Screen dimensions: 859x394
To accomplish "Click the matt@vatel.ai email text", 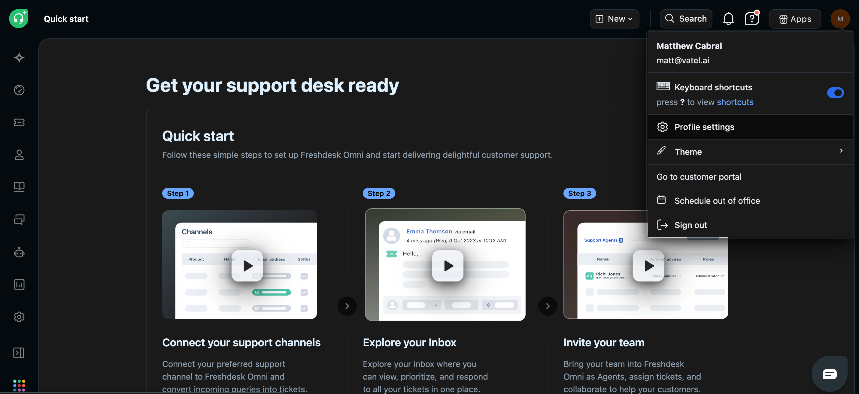I will 683,60.
